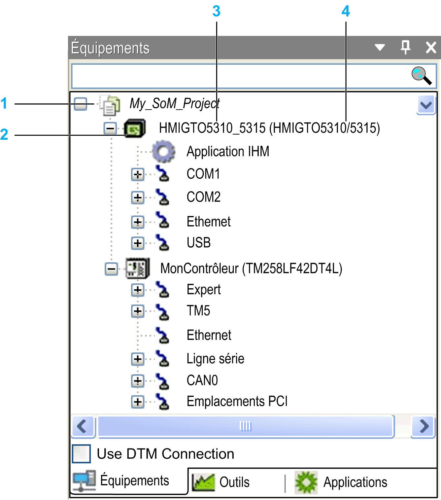The height and width of the screenshot is (500, 441).
Task: Click the COM1 connector icon
Action: [x=162, y=174]
